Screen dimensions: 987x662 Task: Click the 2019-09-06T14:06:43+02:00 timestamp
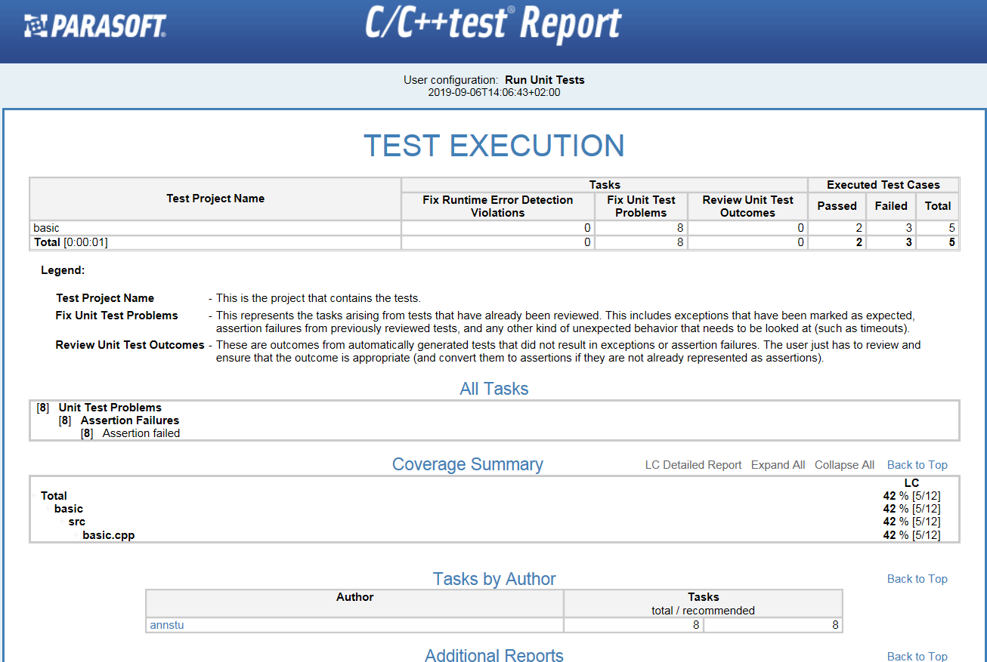coord(494,92)
